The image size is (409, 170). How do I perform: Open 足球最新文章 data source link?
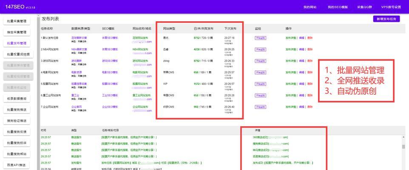coord(79,37)
